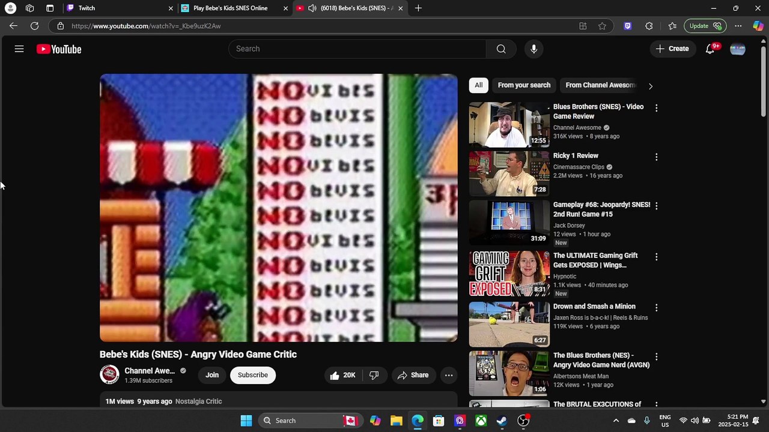
Task: Open tab actions menu icon
Action: click(x=50, y=8)
